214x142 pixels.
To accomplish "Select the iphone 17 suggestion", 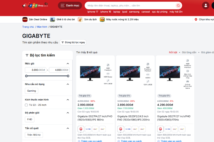I will coord(93,12).
